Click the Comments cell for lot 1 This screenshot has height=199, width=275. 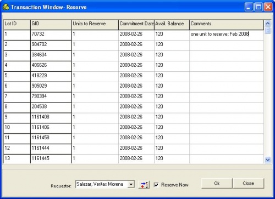coord(227,35)
